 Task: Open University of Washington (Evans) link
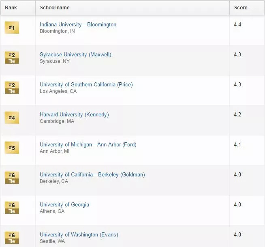pyautogui.click(x=79, y=235)
